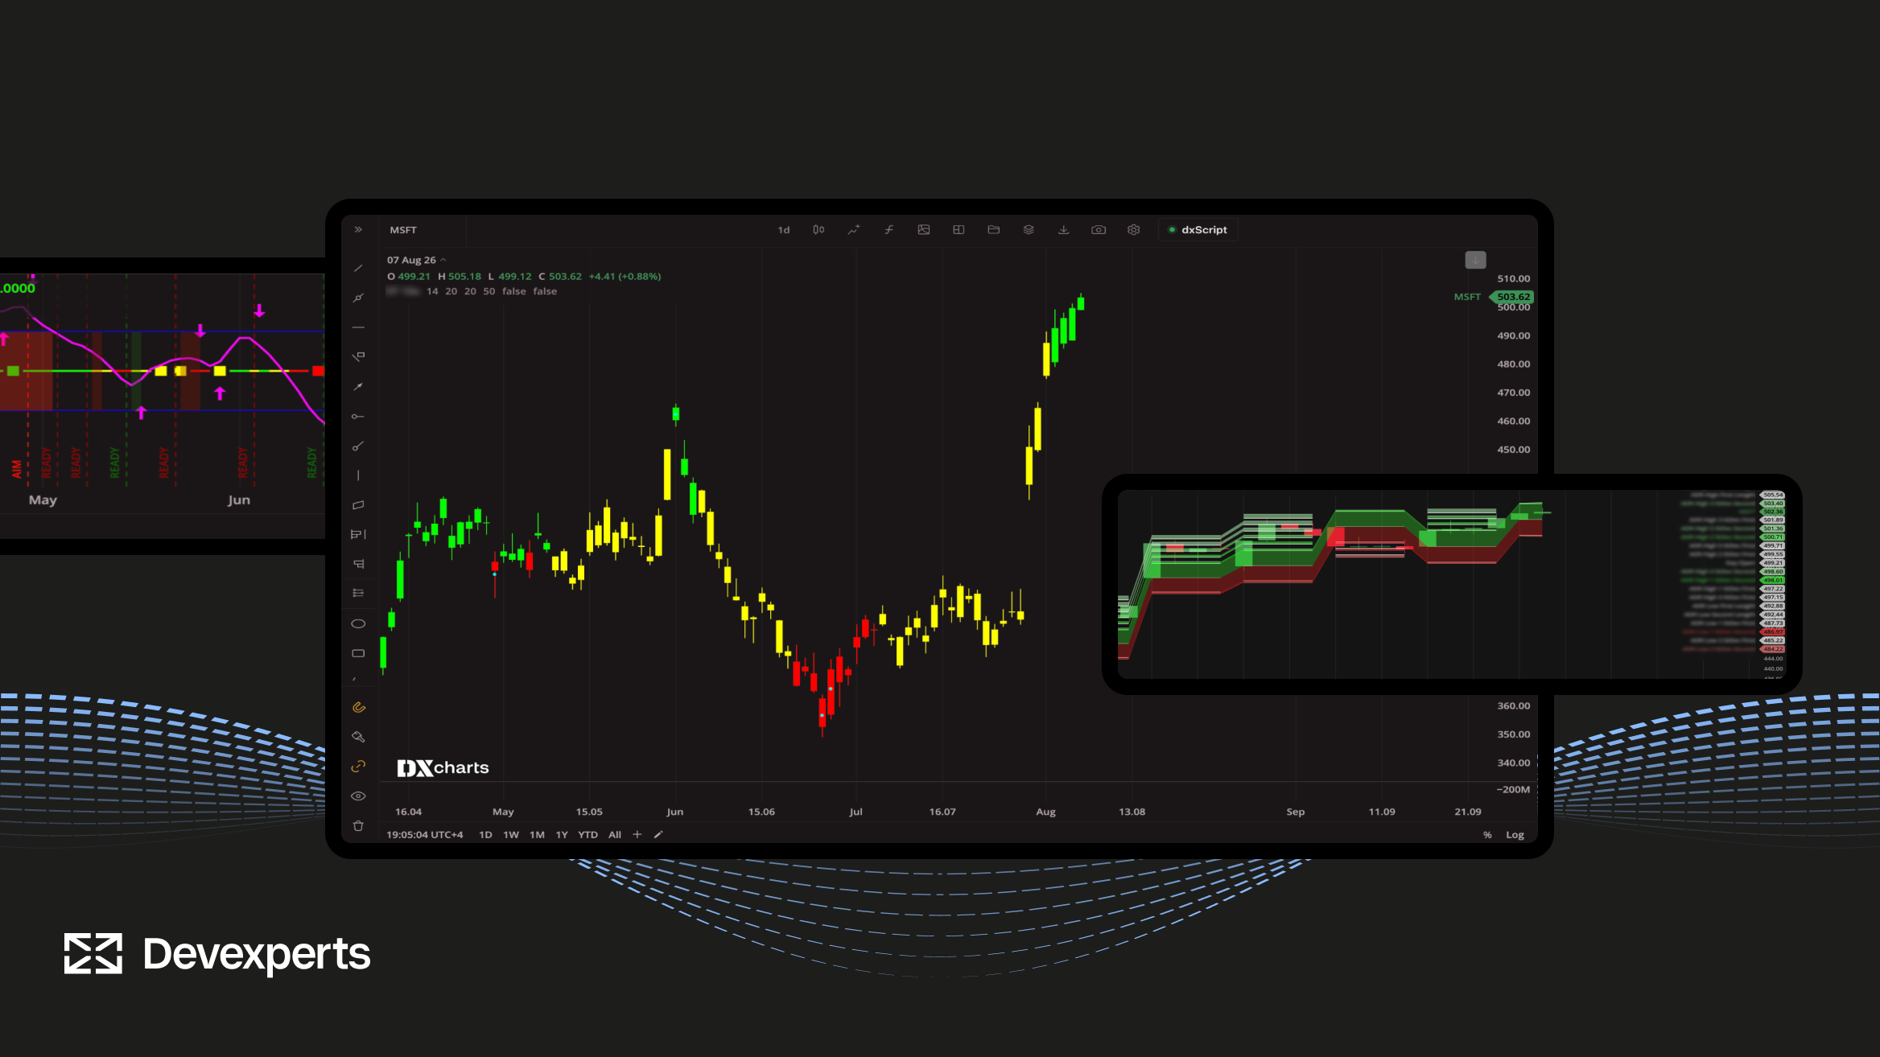This screenshot has width=1880, height=1057.
Task: Toggle the magnet snap mode
Action: coord(359,708)
